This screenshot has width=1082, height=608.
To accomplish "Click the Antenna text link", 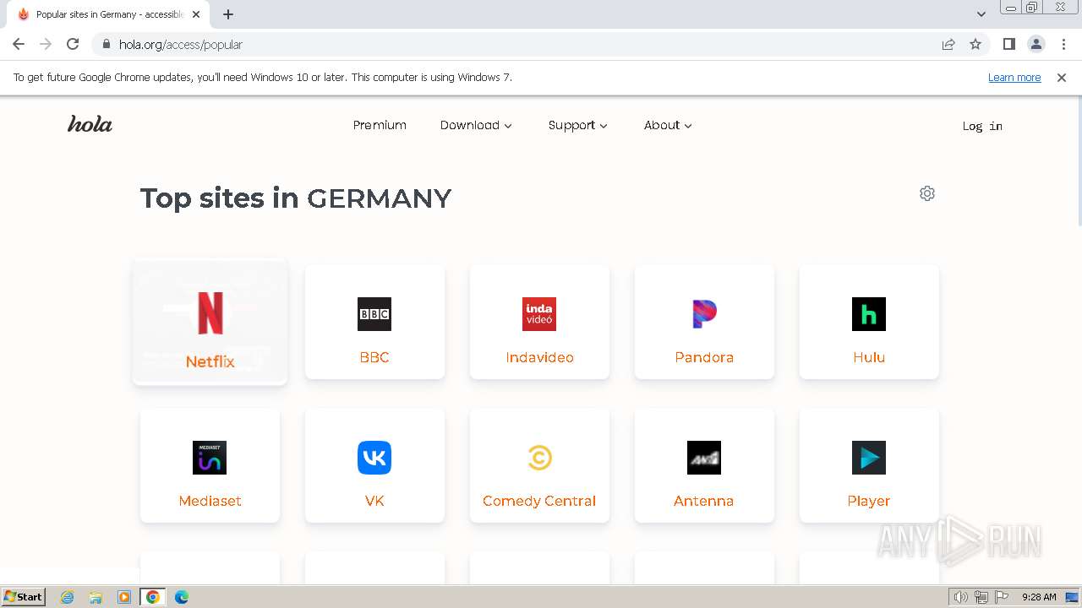I will 704,501.
